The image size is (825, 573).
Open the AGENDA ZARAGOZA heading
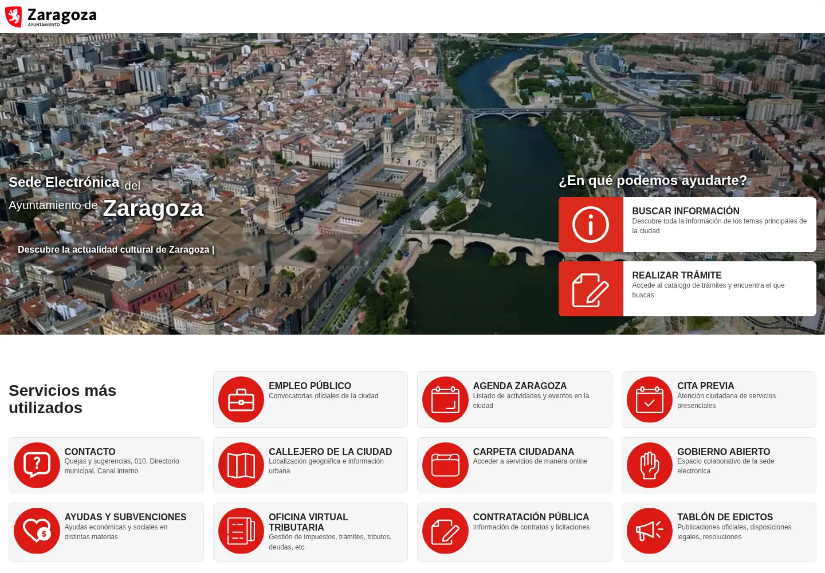[x=520, y=386]
